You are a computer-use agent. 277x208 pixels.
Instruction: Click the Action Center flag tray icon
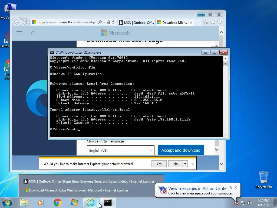pyautogui.click(x=237, y=203)
